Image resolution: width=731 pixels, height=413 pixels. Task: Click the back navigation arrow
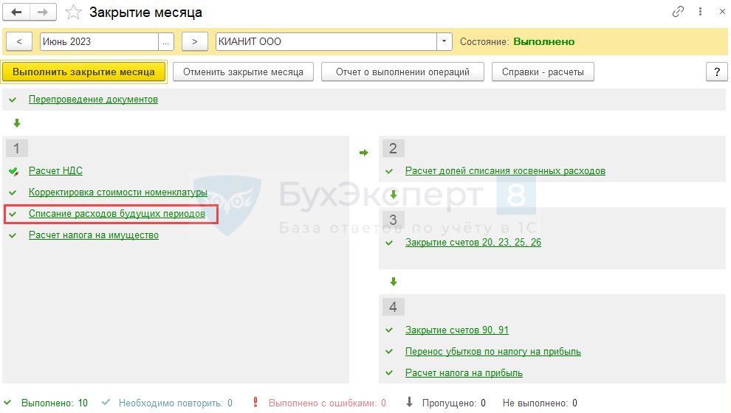pyautogui.click(x=16, y=13)
